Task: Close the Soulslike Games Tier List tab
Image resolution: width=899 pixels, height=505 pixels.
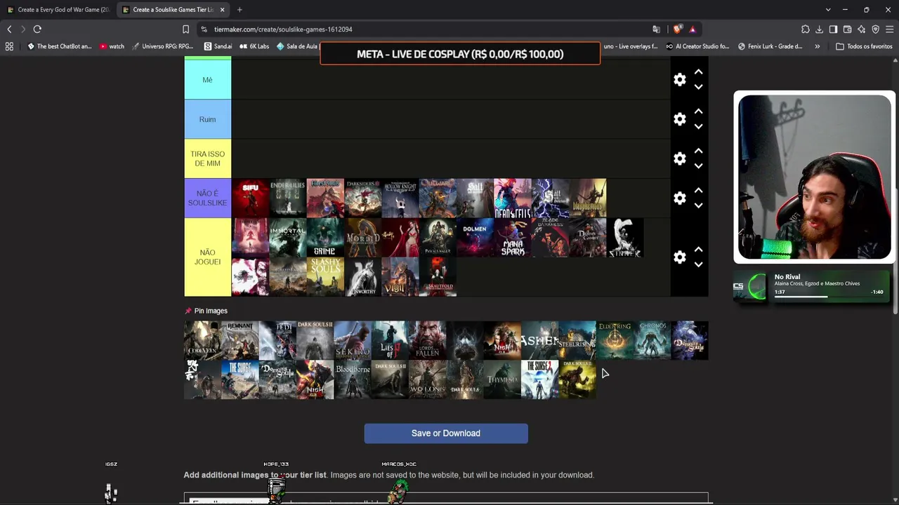Action: pos(222,10)
